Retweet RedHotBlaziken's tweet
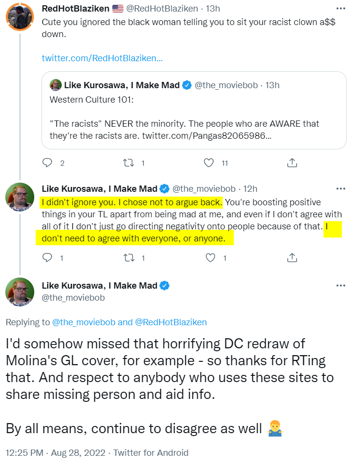The image size is (351, 464). [128, 163]
